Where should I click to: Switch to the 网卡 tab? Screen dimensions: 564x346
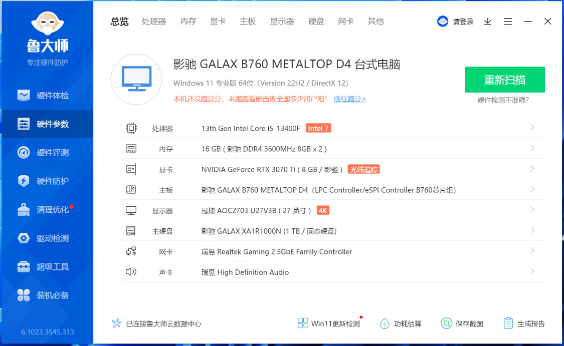click(x=346, y=22)
